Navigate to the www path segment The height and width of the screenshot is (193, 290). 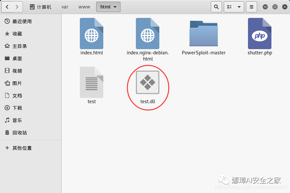click(x=84, y=7)
